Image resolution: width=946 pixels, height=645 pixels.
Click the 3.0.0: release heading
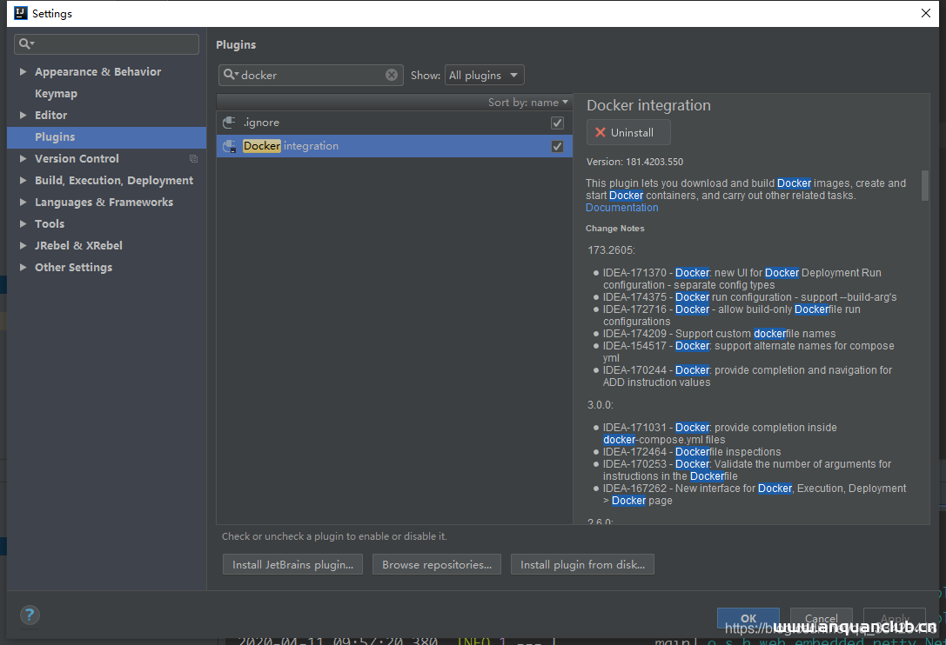[x=600, y=405]
